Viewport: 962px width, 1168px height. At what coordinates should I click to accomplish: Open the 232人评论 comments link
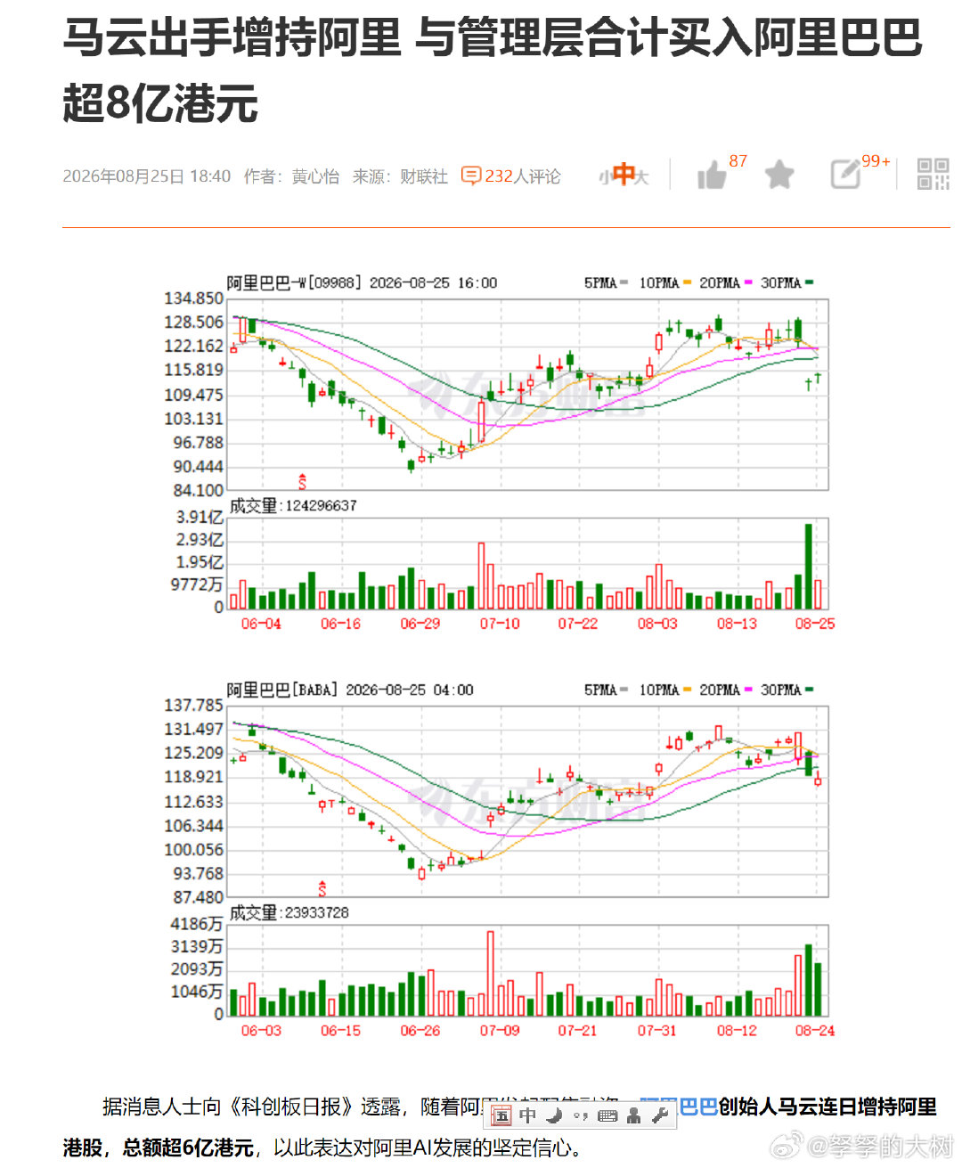tap(522, 176)
